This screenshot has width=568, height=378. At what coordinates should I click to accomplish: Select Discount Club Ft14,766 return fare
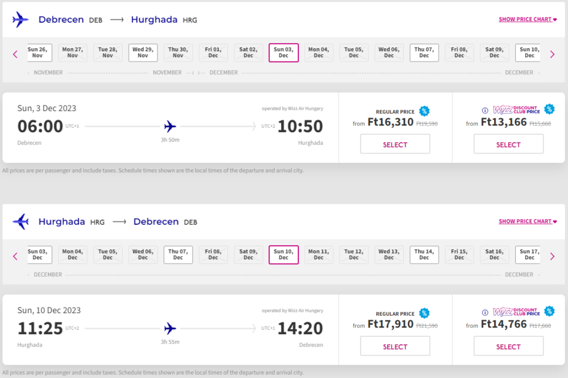tap(508, 346)
